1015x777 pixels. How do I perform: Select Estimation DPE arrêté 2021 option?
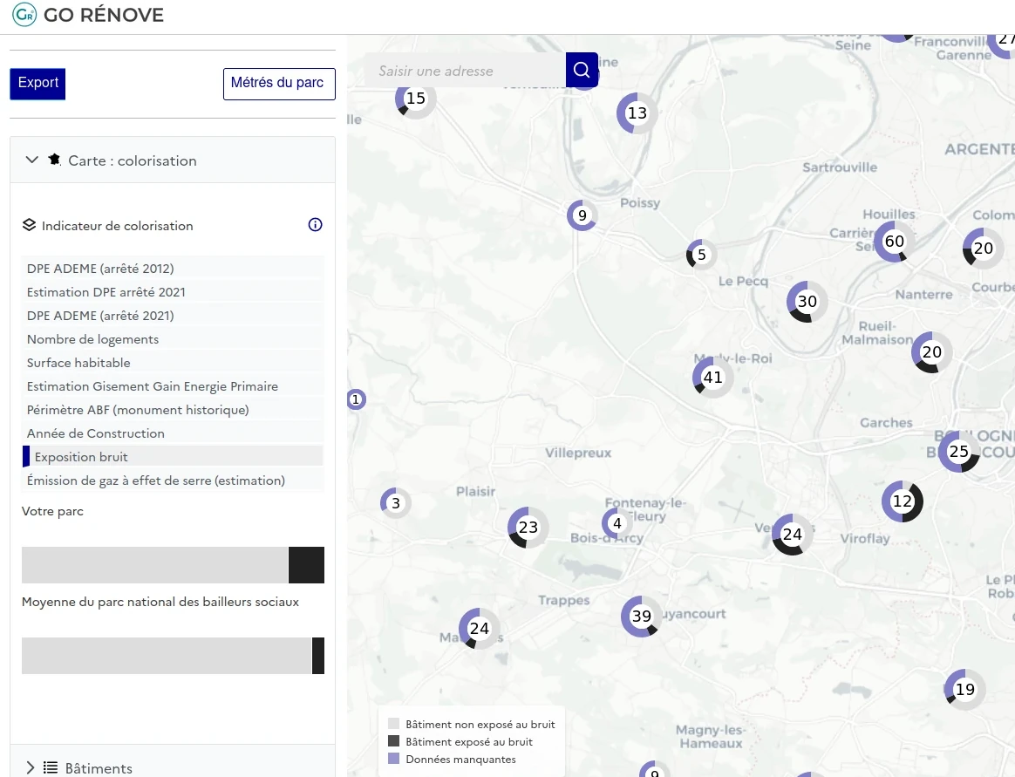click(x=106, y=292)
